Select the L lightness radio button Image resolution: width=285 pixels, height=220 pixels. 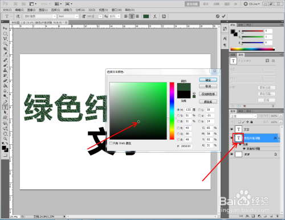coord(199,109)
